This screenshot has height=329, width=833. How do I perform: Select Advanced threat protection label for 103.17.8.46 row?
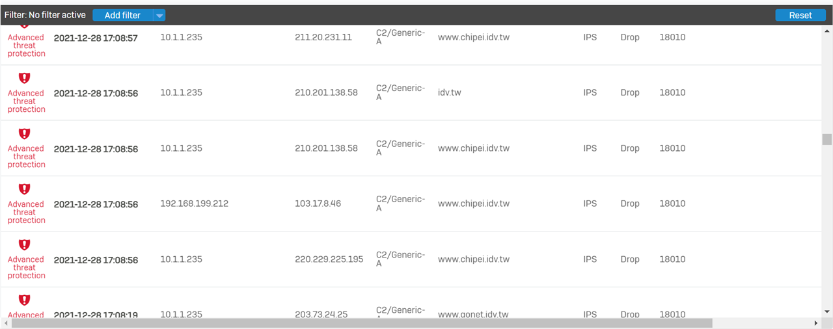[27, 212]
